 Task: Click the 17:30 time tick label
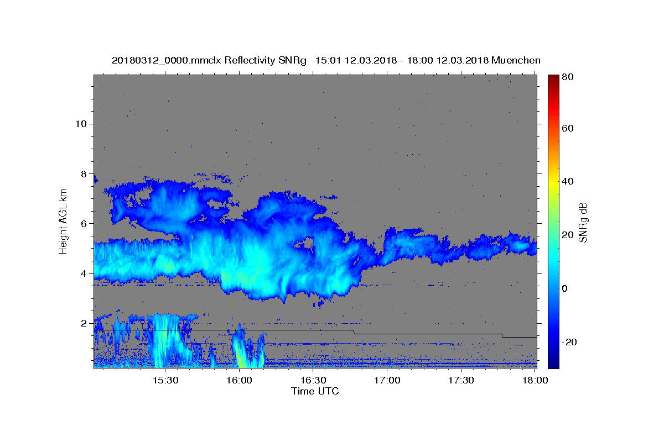pos(461,381)
